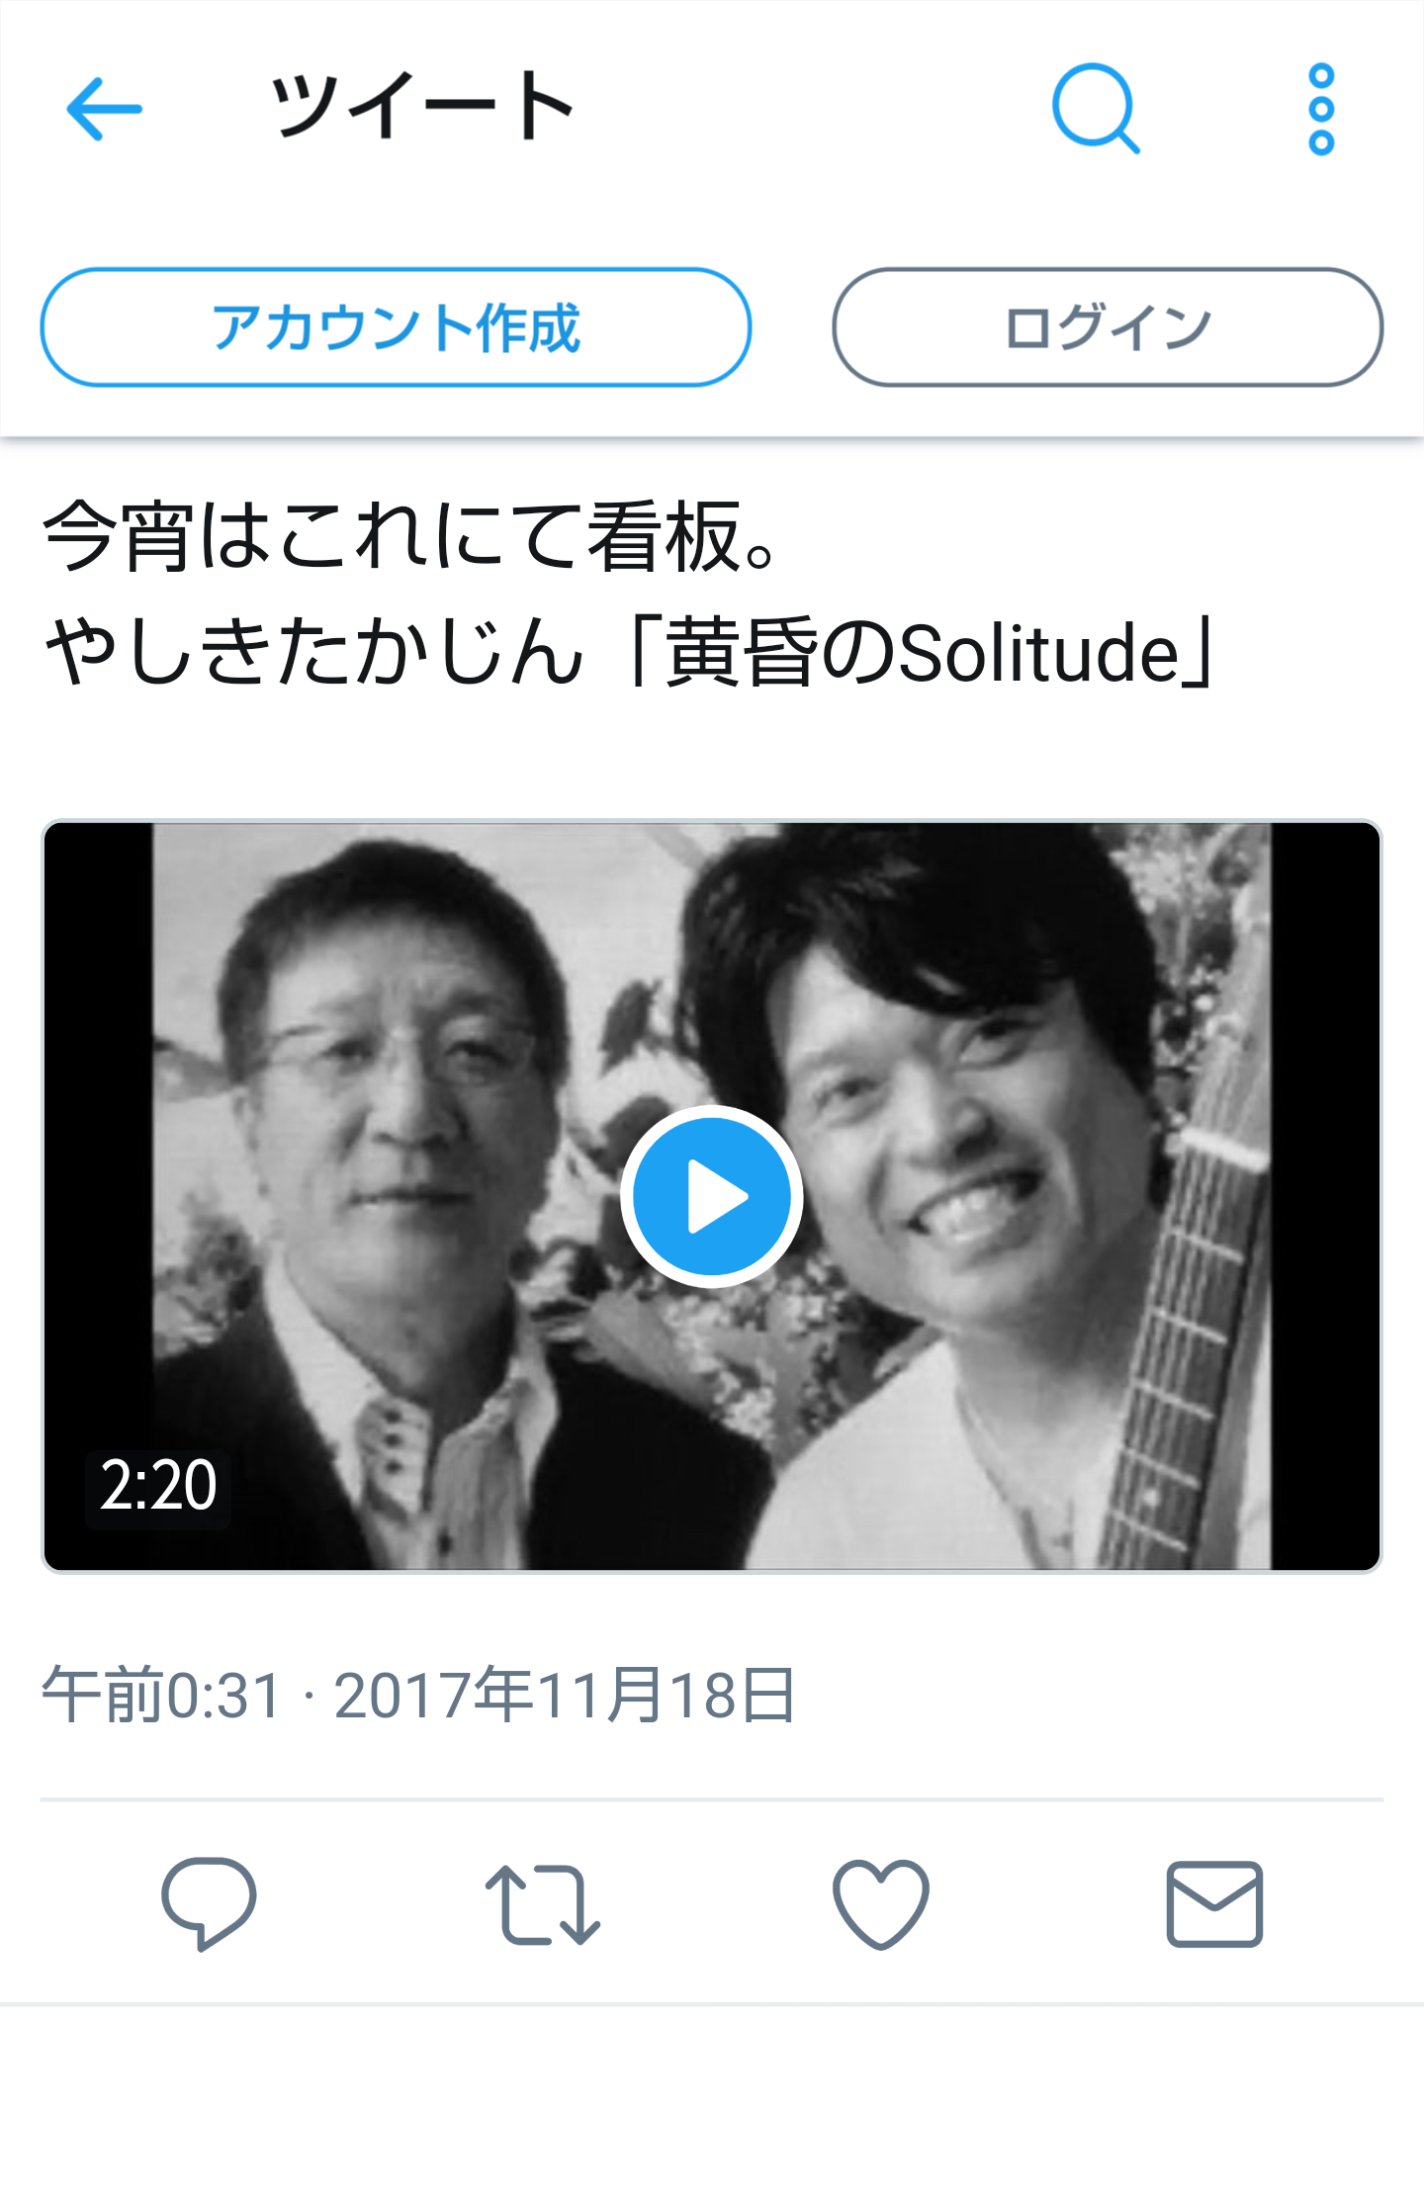The height and width of the screenshot is (2212, 1424).
Task: Go back using the blue arrow
Action: (105, 109)
